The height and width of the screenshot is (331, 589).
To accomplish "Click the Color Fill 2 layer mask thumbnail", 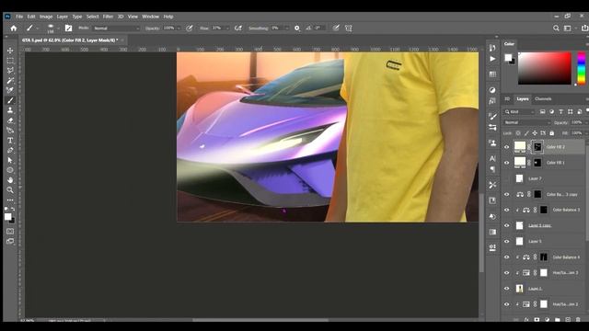I will [537, 147].
